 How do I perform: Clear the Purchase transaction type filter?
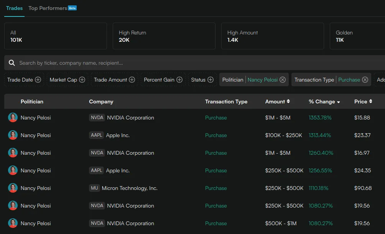coord(365,80)
